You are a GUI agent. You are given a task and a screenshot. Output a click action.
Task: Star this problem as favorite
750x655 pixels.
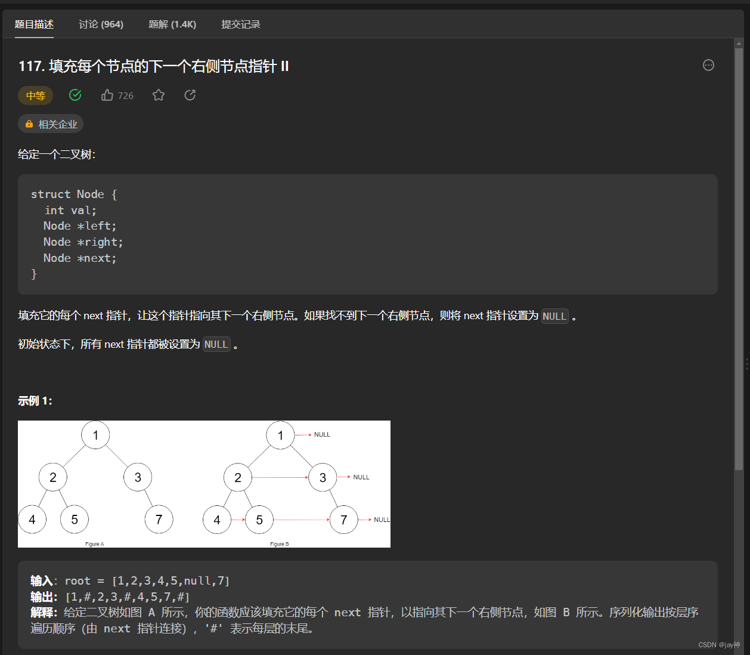(159, 95)
